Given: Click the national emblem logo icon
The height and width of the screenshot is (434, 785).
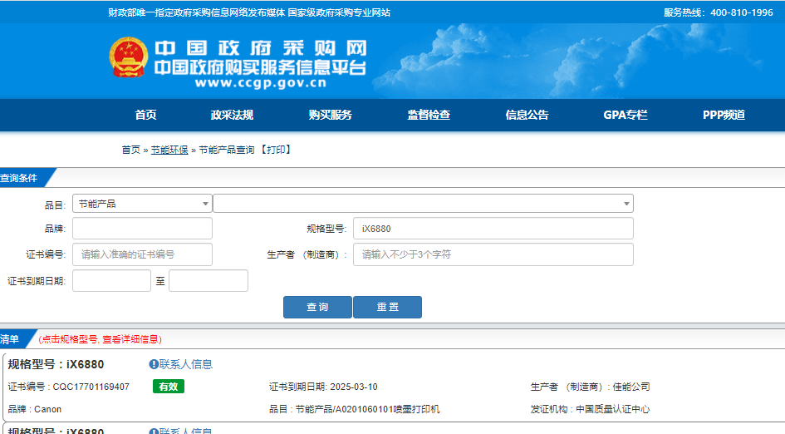Looking at the screenshot, I should (128, 59).
